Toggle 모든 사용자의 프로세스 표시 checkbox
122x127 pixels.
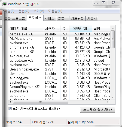[x=10, y=109]
